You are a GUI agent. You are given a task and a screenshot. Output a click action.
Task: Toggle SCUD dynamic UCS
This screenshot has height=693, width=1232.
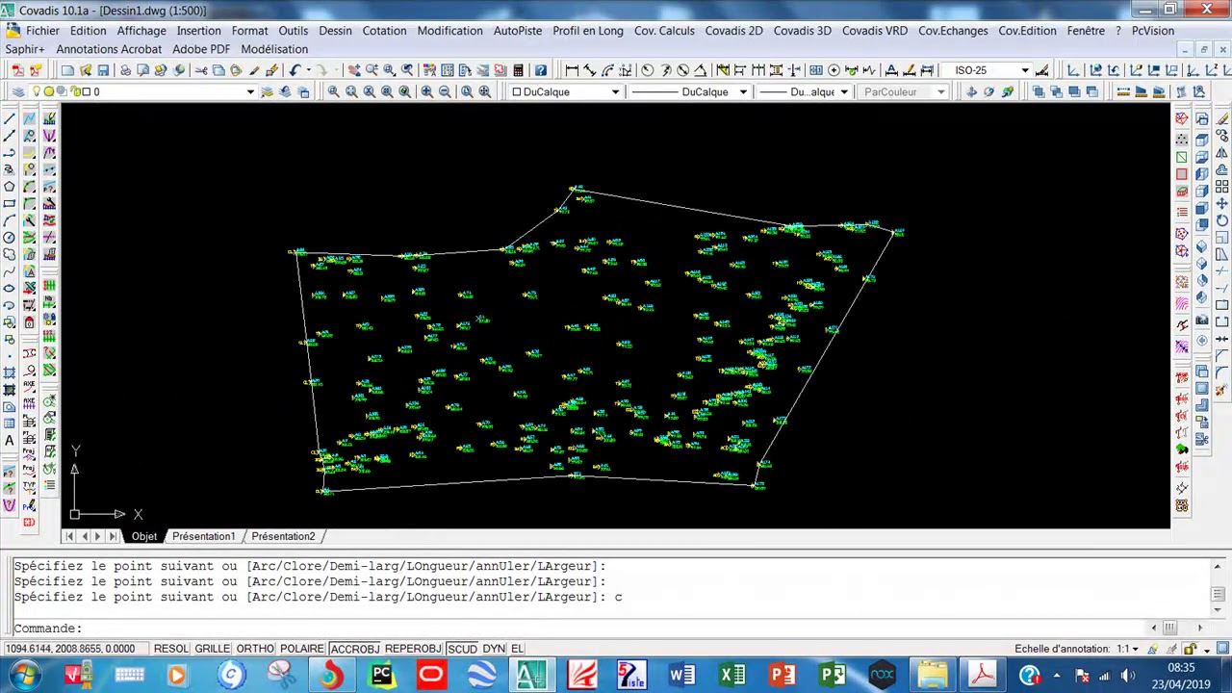coord(462,649)
